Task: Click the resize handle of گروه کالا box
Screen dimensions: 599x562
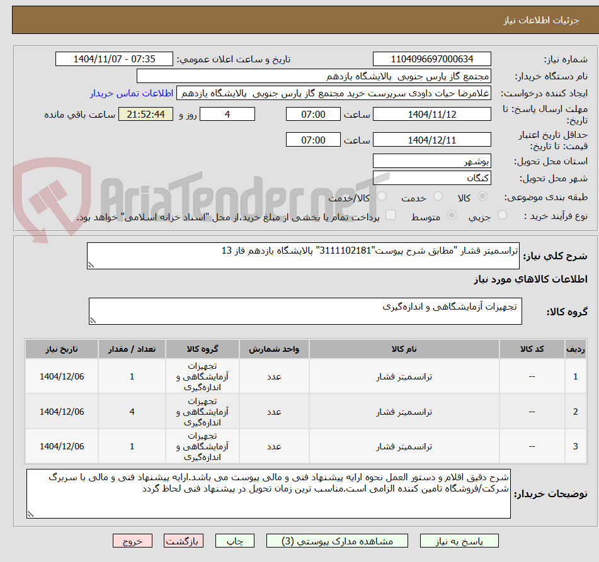Action: 93,320
